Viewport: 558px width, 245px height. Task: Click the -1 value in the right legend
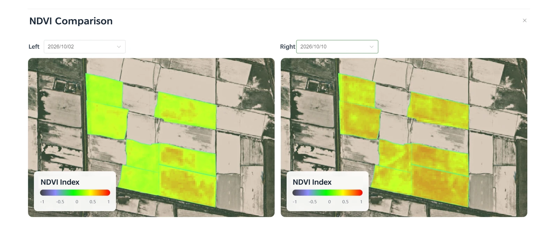click(295, 202)
